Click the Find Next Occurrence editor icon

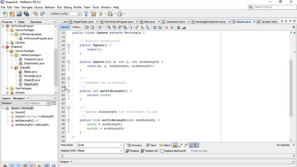click(x=120, y=27)
